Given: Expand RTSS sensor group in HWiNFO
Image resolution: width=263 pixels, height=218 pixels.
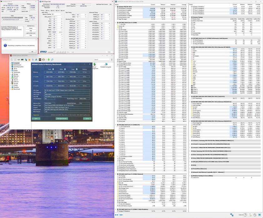Looking at the screenshot, I should click(x=190, y=165).
